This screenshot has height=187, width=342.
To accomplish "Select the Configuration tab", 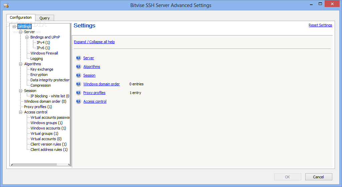I will (21, 17).
